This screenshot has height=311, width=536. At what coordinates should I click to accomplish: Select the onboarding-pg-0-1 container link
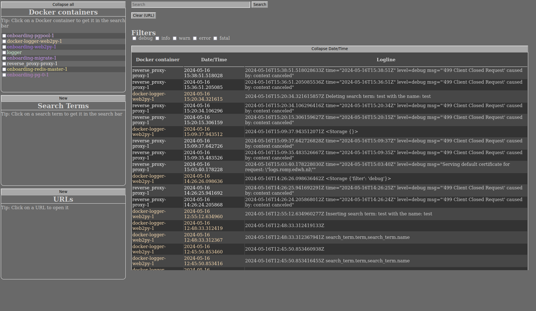28,75
